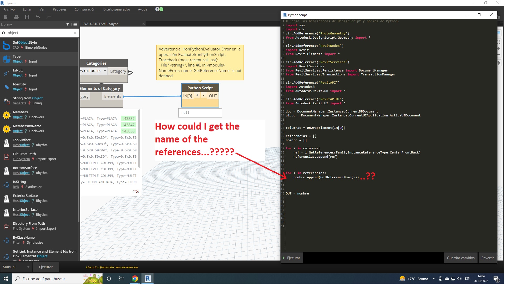The image size is (507, 287).
Task: Click the Object link under Type
Action: 18,61
